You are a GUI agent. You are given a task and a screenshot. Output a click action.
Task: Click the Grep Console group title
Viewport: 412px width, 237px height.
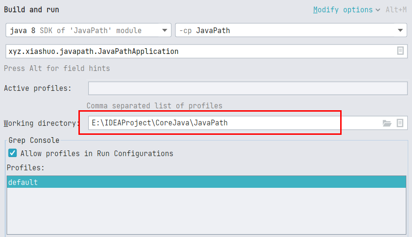[x=34, y=140]
